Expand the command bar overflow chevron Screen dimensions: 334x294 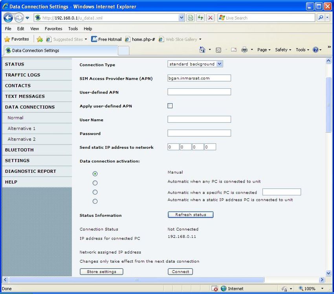tap(329, 47)
